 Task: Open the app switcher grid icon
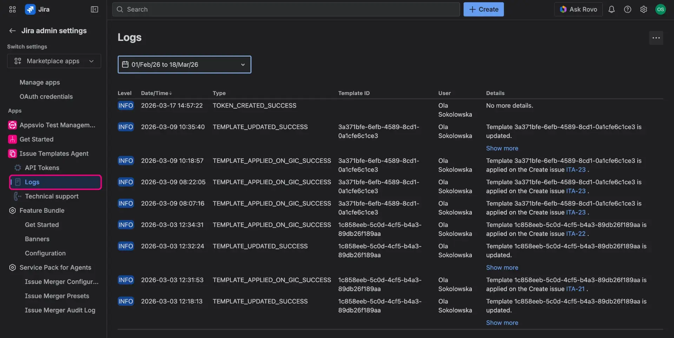coord(12,9)
